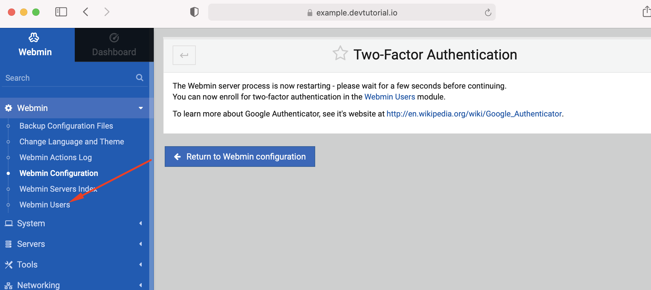Click the Two-Factor Authentication heading
The height and width of the screenshot is (290, 651).
tap(435, 55)
